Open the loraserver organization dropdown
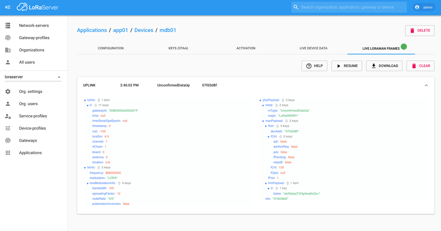 tap(59, 77)
